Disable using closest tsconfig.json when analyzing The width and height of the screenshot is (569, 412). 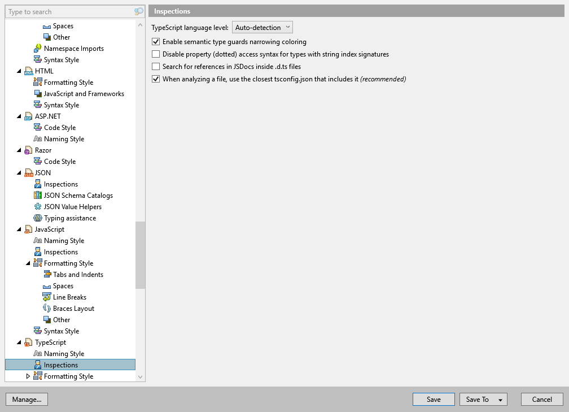click(155, 79)
